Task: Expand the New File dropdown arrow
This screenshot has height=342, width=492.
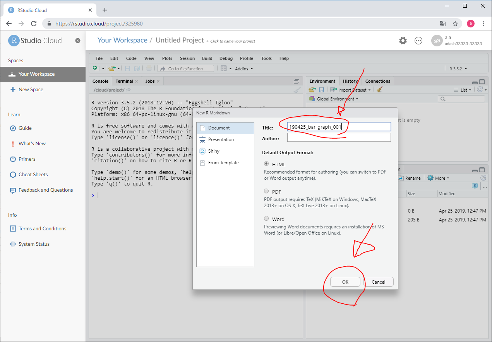Action: point(103,69)
